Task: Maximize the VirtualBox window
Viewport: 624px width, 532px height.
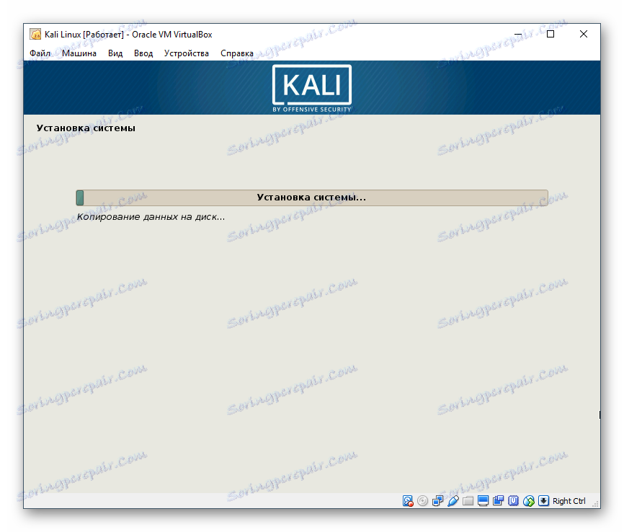Action: 551,35
